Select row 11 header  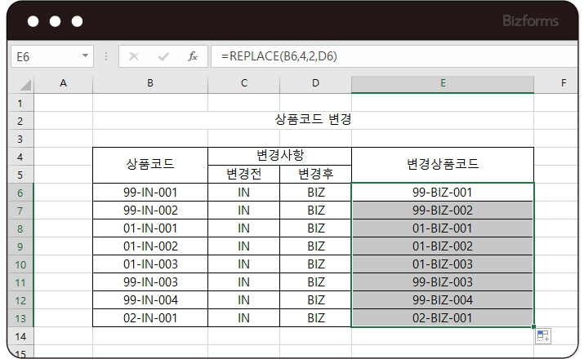coord(20,282)
